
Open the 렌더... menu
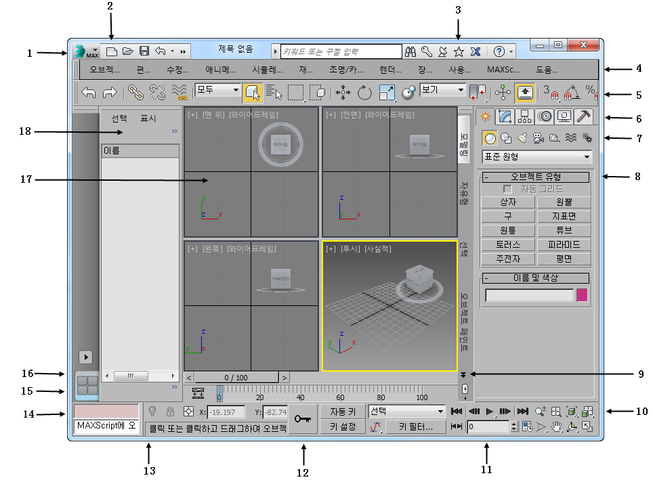[x=390, y=70]
